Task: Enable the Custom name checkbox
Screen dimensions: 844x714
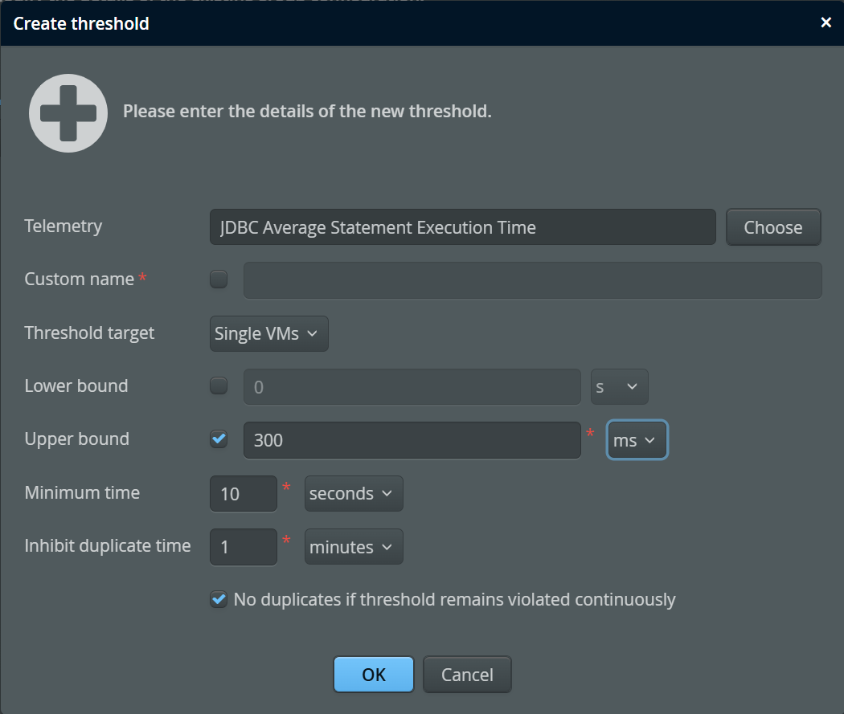Action: click(x=219, y=279)
